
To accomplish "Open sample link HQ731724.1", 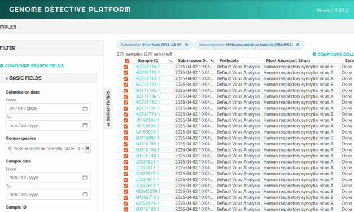I will click(x=147, y=85).
